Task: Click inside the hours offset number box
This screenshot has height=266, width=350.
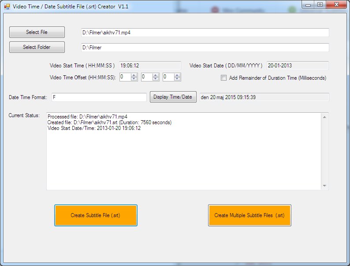Action: pos(125,77)
